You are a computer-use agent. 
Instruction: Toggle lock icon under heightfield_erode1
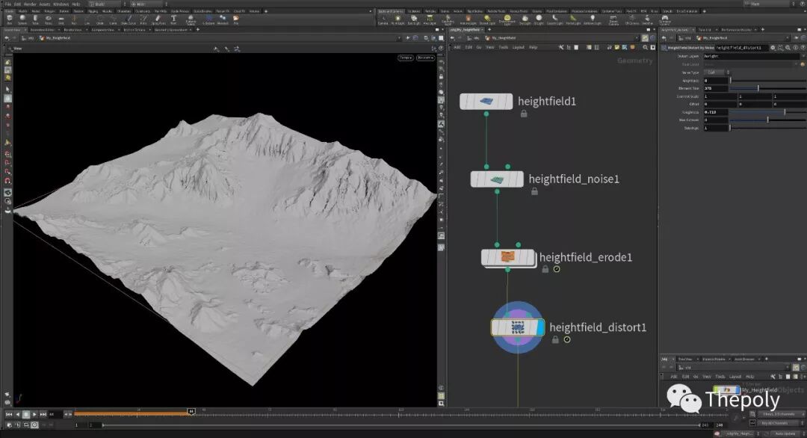click(x=545, y=269)
